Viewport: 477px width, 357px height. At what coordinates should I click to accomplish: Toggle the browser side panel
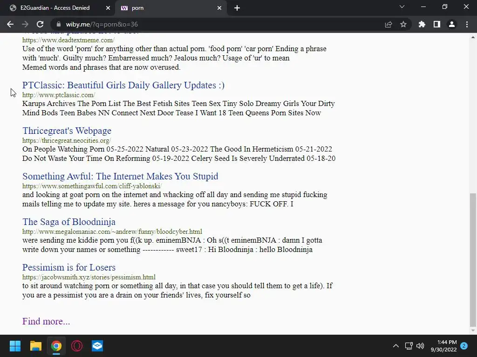point(437,24)
